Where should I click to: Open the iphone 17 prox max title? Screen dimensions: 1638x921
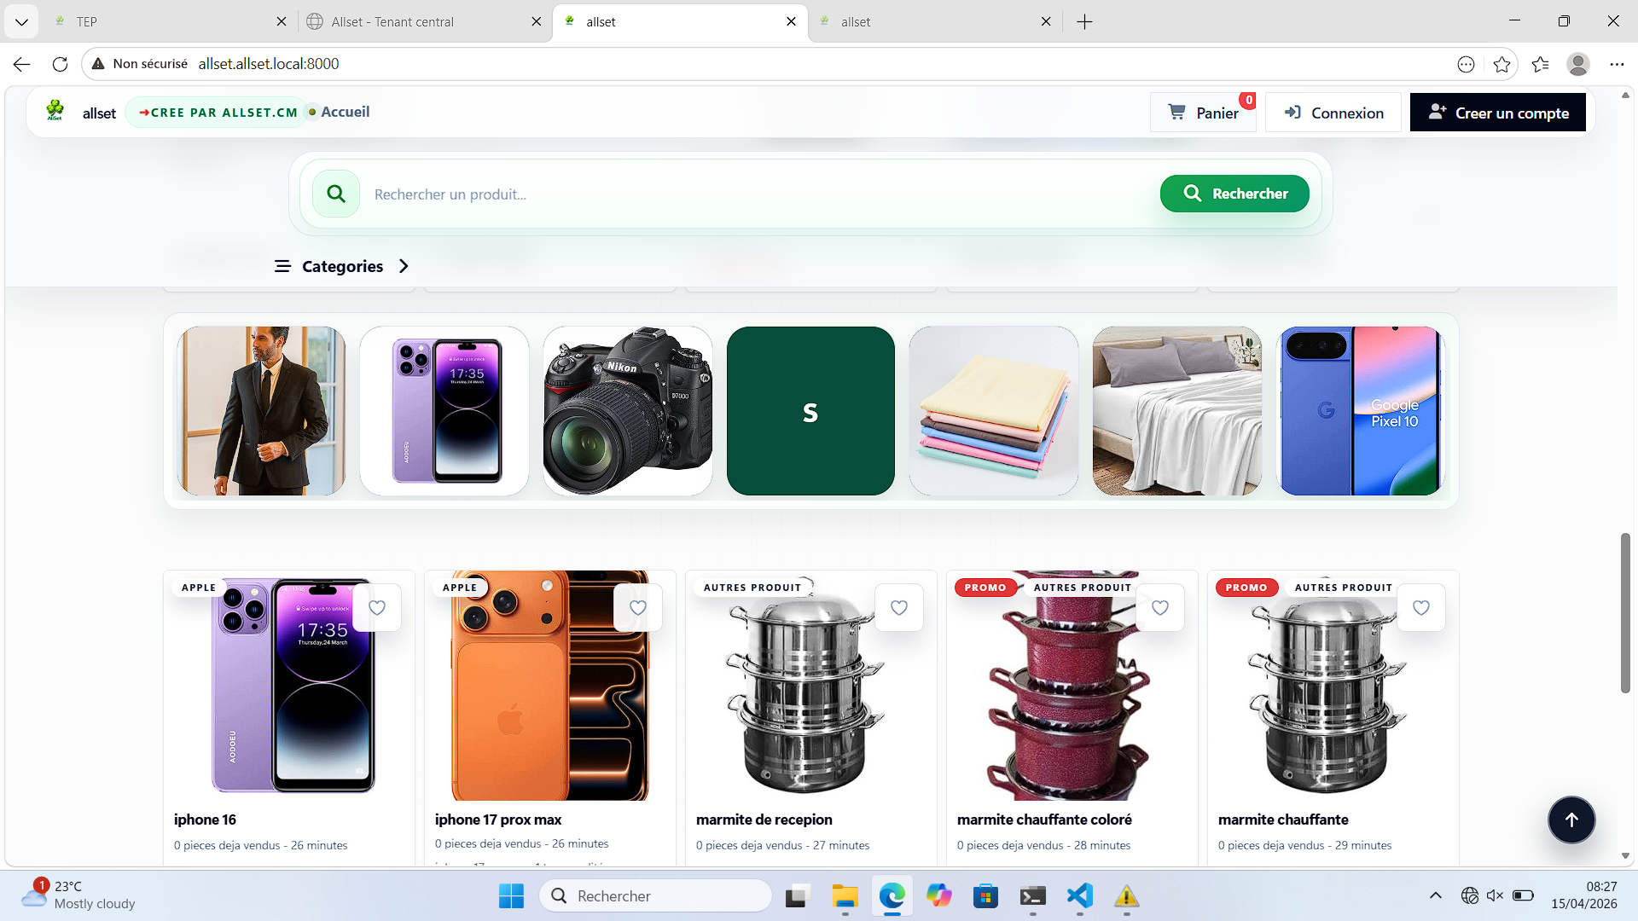click(498, 820)
